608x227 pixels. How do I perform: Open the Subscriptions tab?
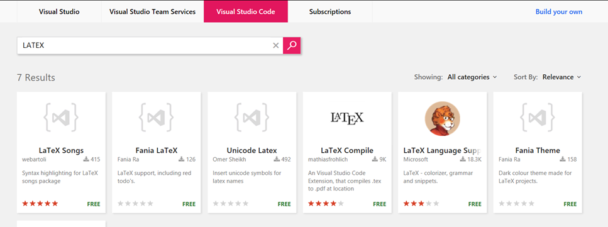pos(330,12)
